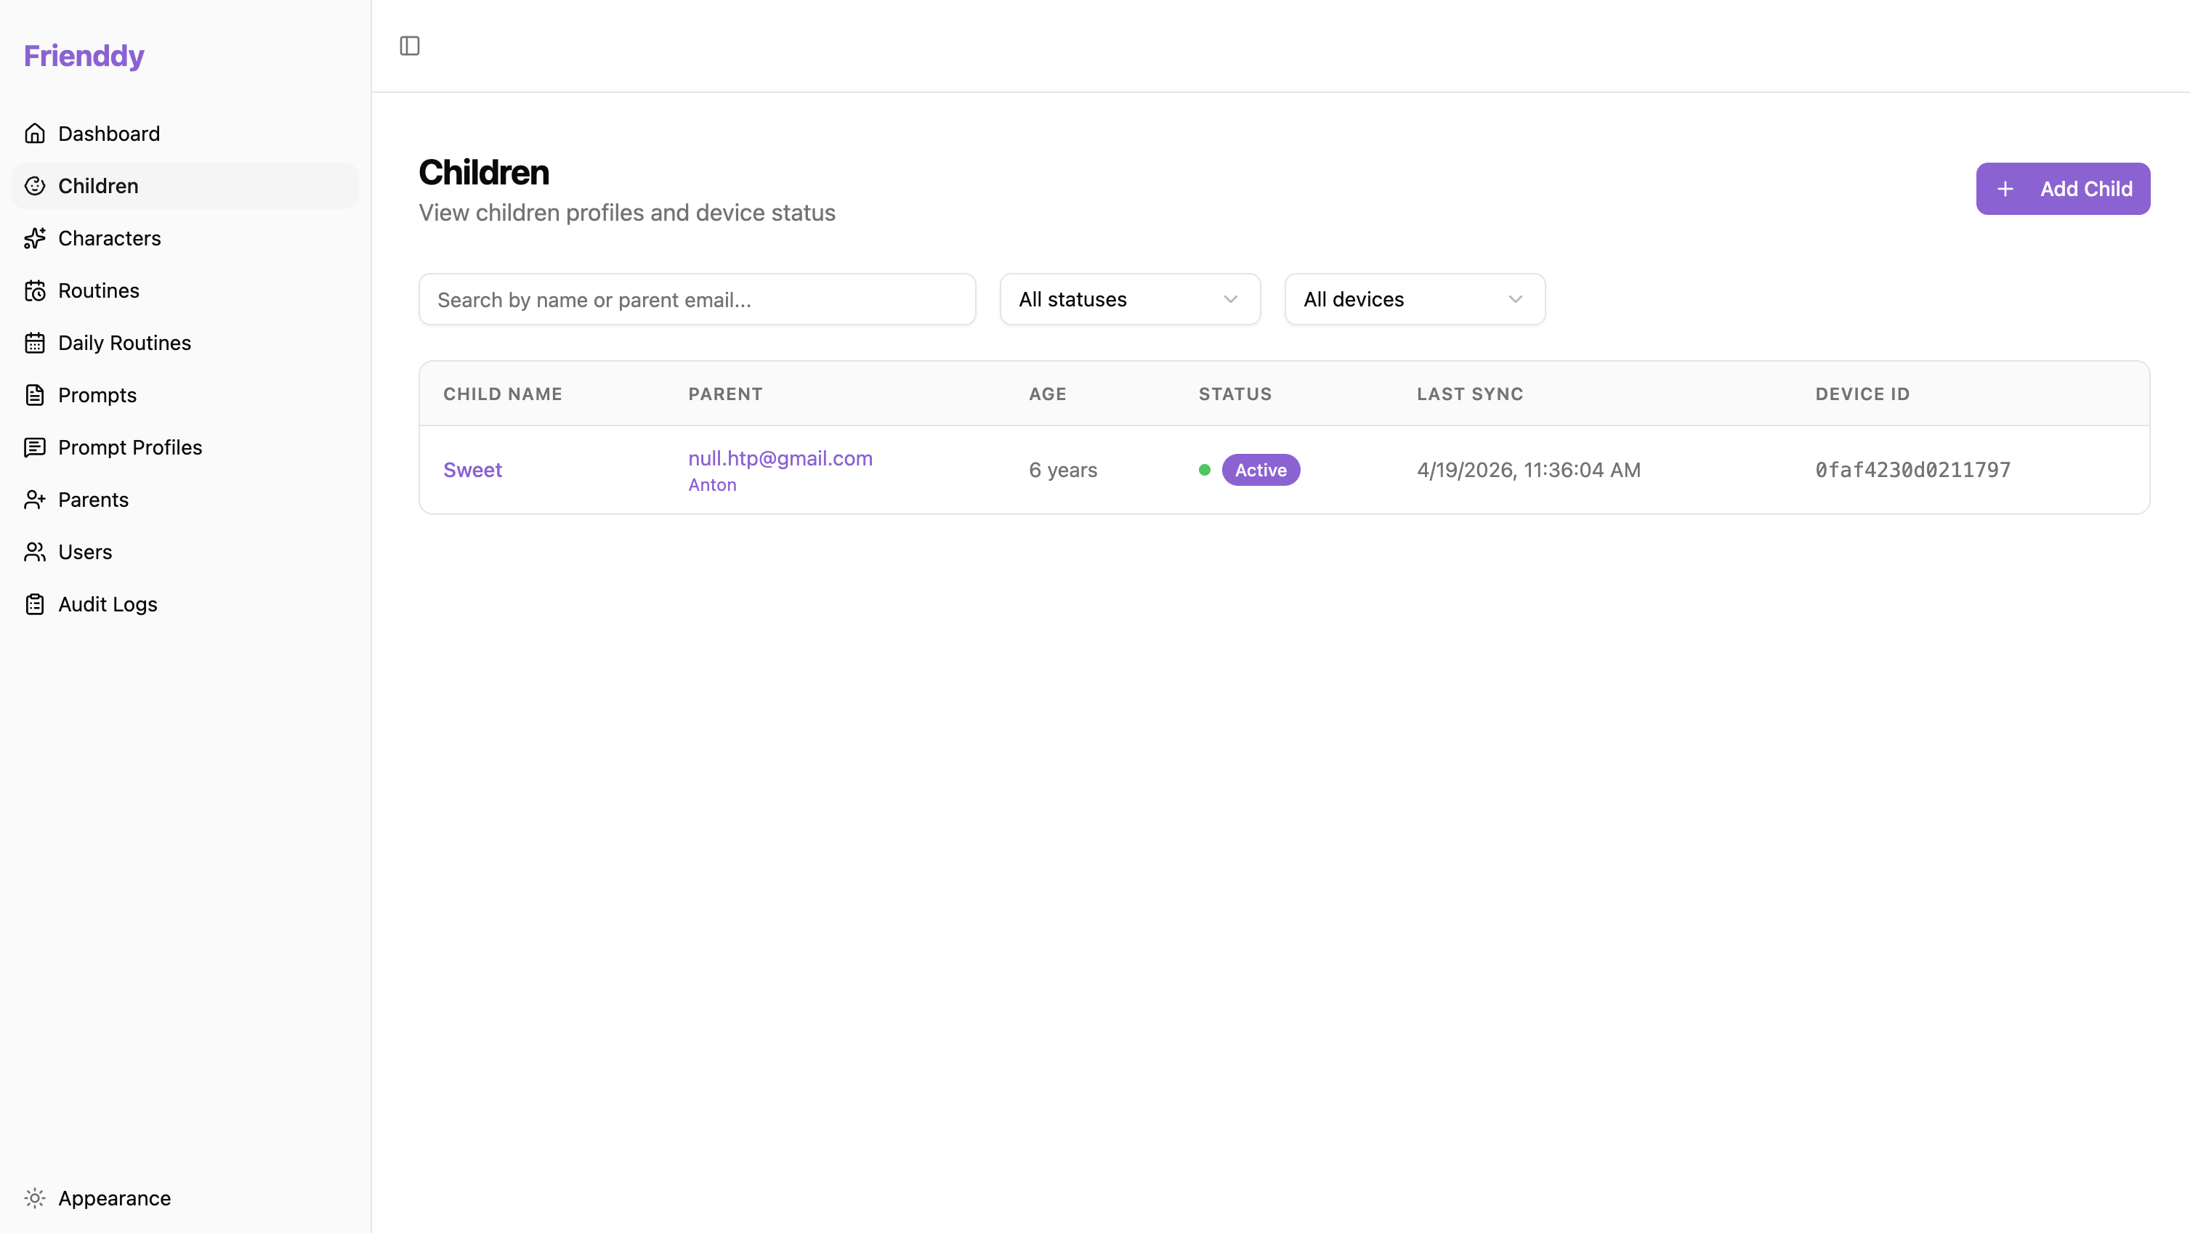Viewport: 2190px width, 1233px height.
Task: Click the Active status badge
Action: coord(1260,470)
